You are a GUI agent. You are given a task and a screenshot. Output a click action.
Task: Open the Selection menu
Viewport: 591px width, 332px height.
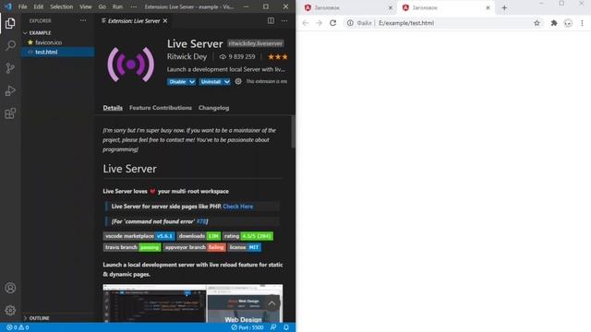click(x=62, y=6)
